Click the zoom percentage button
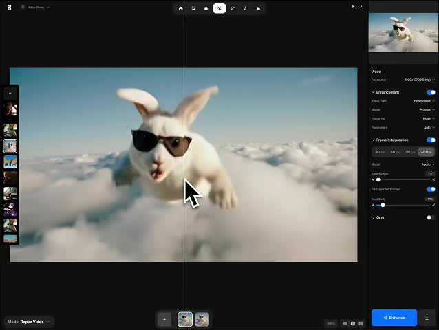 coord(331,323)
